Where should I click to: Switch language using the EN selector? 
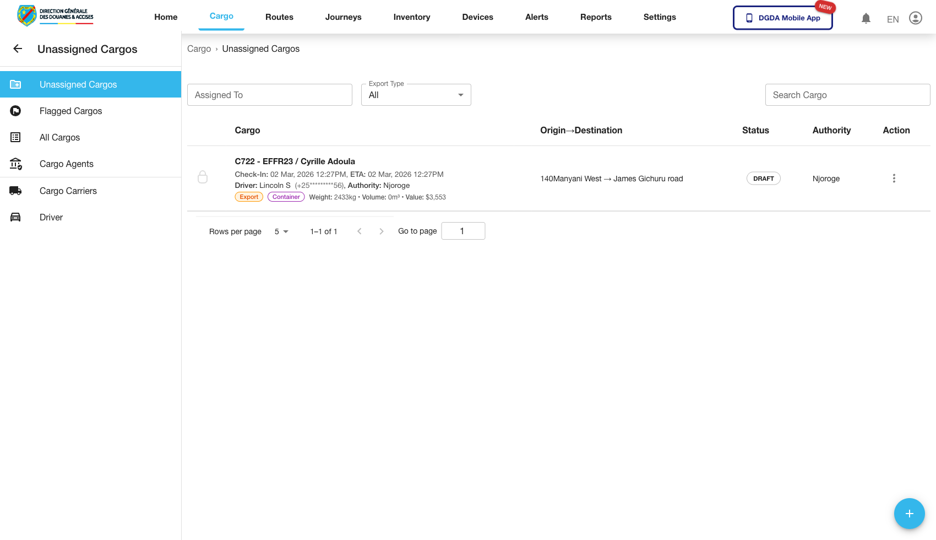click(x=893, y=19)
